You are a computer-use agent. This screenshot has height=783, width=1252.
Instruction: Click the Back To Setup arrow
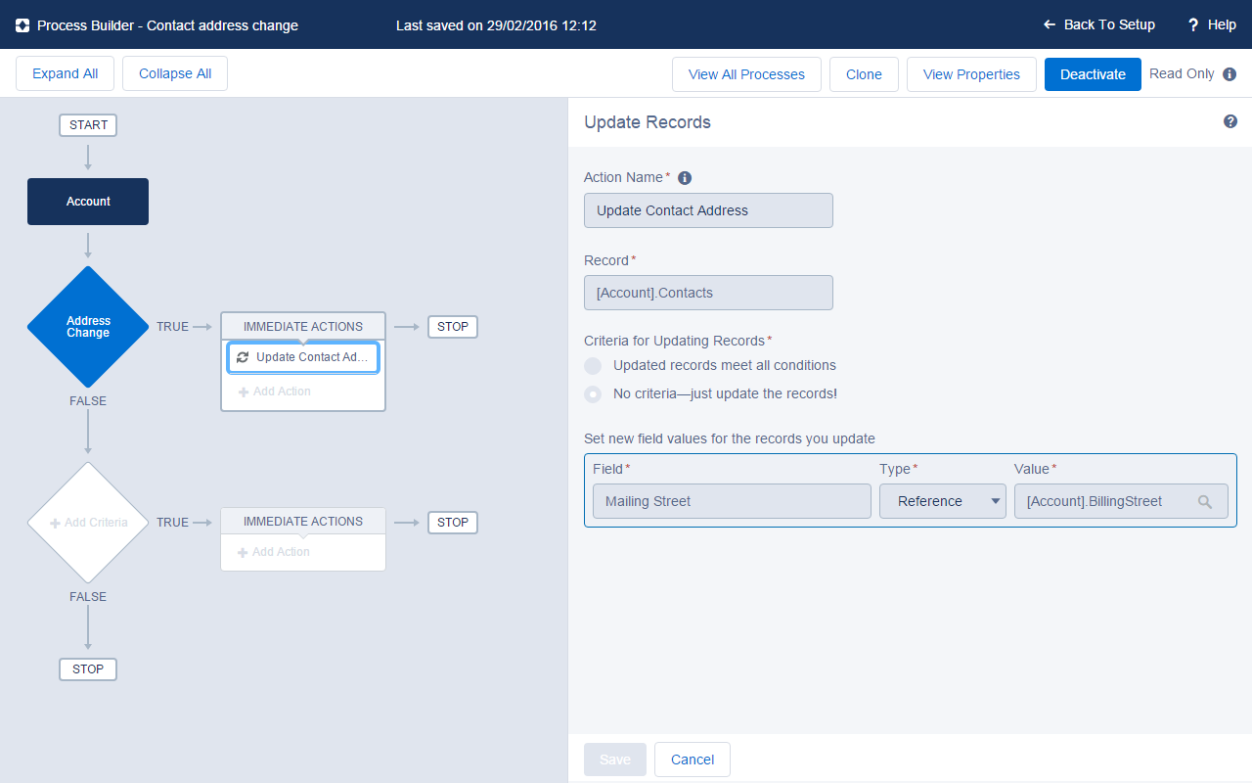point(1050,24)
